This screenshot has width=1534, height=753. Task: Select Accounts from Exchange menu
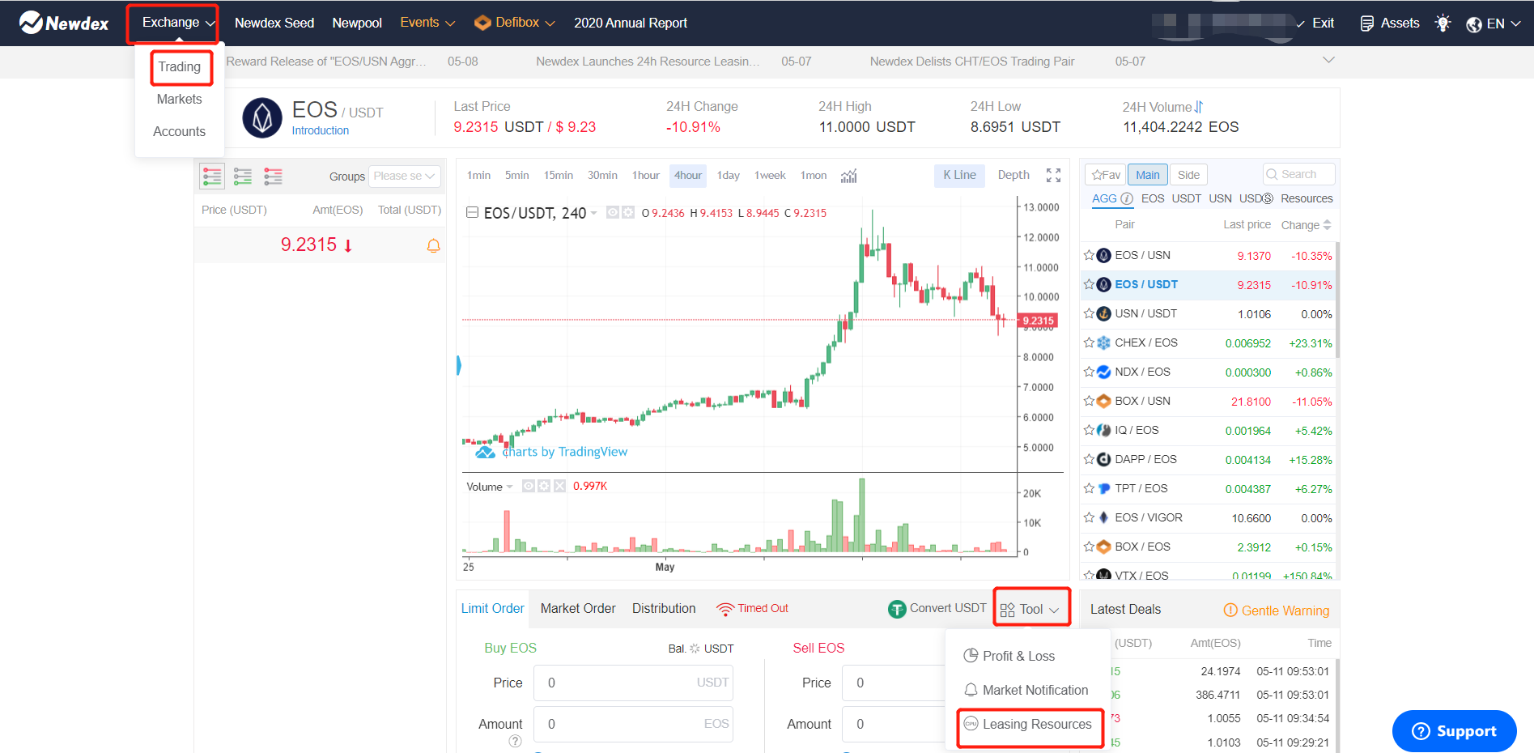[180, 131]
